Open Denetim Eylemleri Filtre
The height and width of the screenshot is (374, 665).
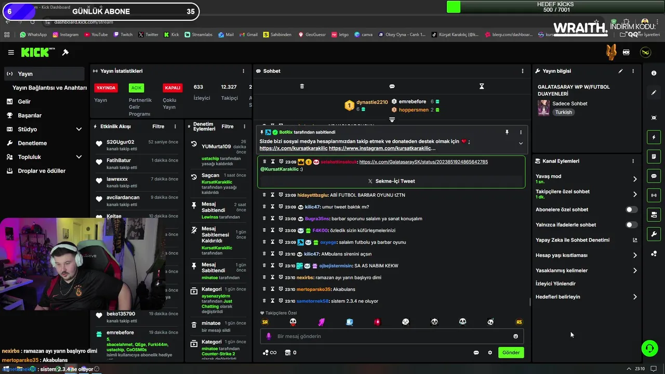[228, 126]
